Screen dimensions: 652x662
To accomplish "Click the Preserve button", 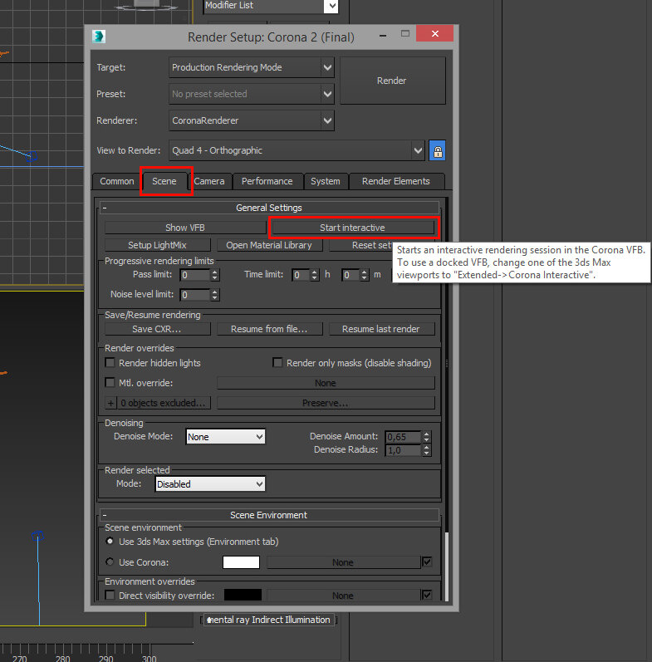I will tap(326, 403).
